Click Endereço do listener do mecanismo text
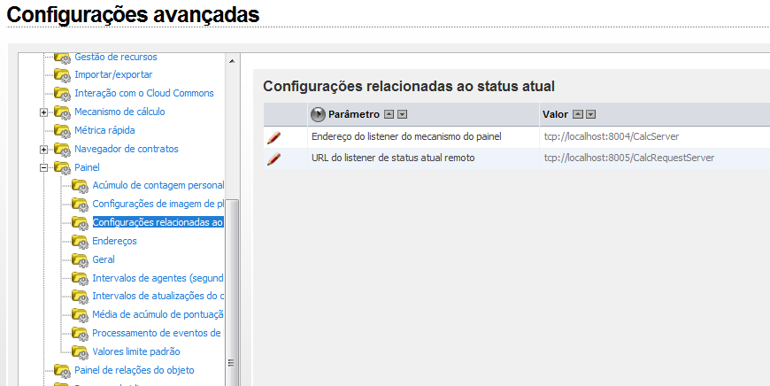Image resolution: width=770 pixels, height=386 pixels. pyautogui.click(x=406, y=136)
